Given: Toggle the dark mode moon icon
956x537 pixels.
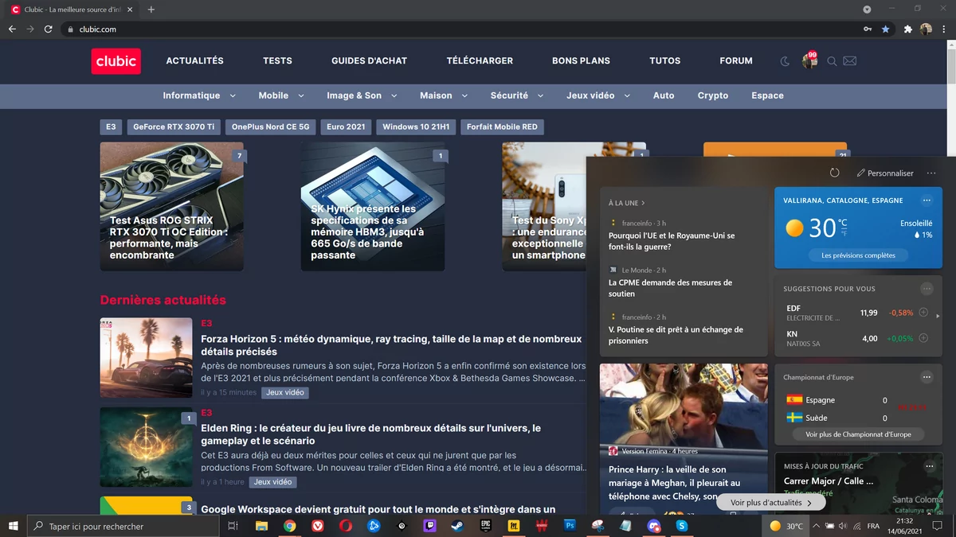Looking at the screenshot, I should pos(785,61).
